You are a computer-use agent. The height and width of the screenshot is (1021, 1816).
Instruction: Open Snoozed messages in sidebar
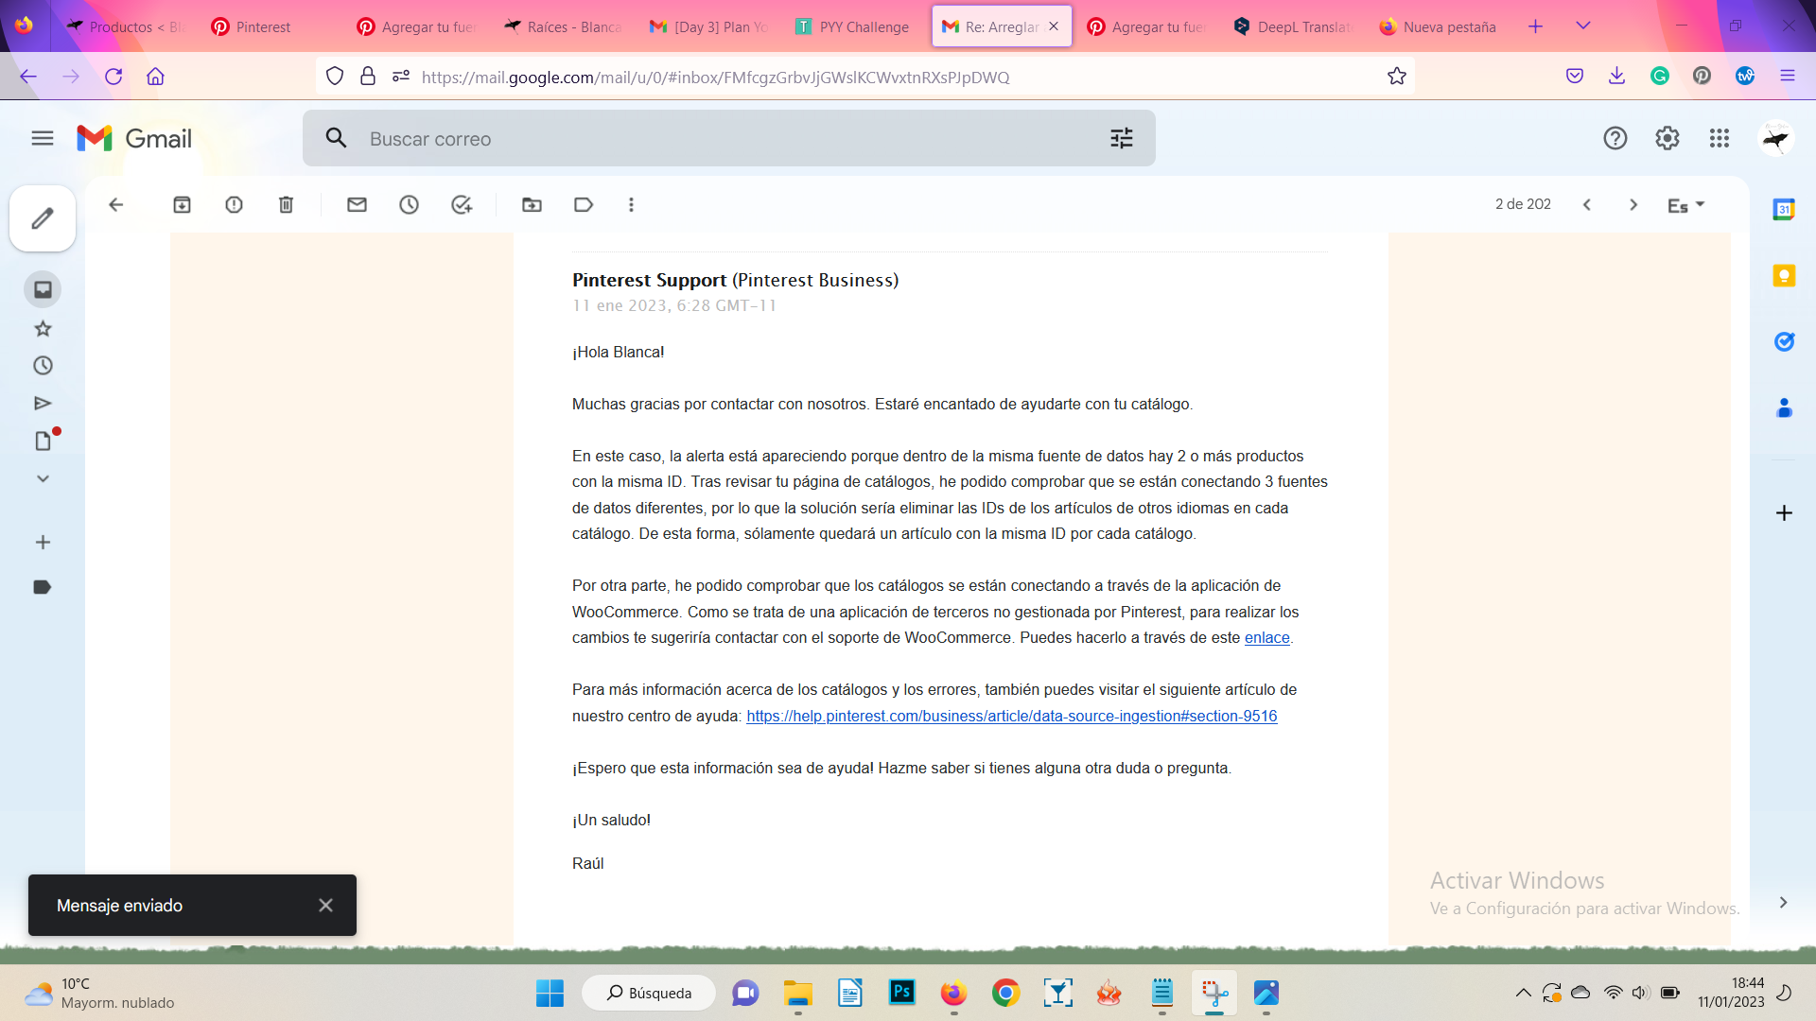(x=43, y=366)
